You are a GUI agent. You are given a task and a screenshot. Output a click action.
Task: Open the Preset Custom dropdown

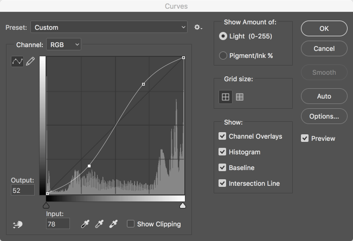click(109, 27)
